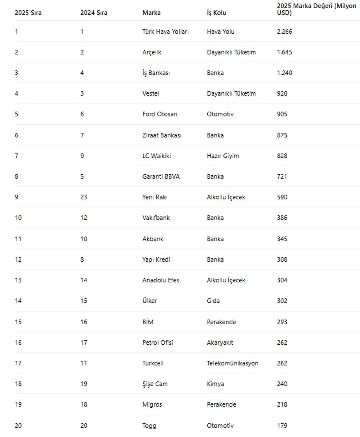Click the 2.266 brand value cell
The image size is (360, 437).
tap(284, 32)
